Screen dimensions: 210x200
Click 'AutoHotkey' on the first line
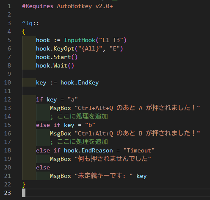[75, 6]
